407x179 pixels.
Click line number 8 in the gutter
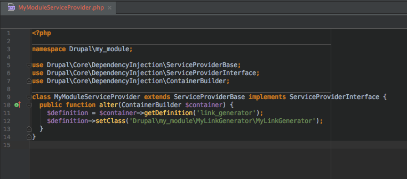pos(9,89)
